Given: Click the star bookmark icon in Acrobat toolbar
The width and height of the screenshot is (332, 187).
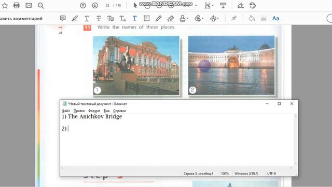Looking at the screenshot, I should pos(5,6).
